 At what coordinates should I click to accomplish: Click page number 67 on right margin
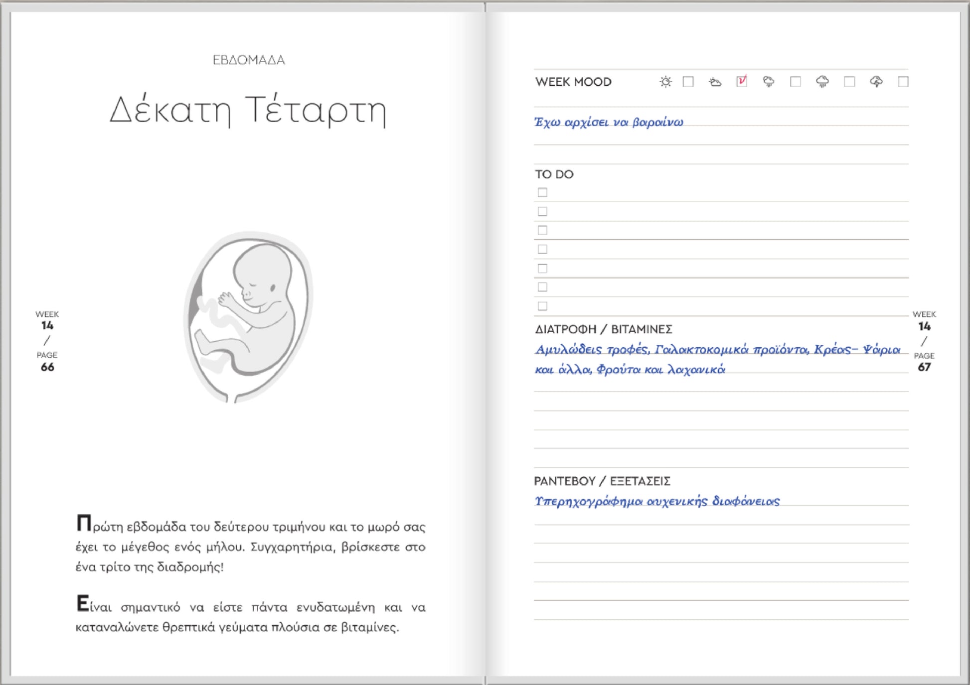coord(924,367)
